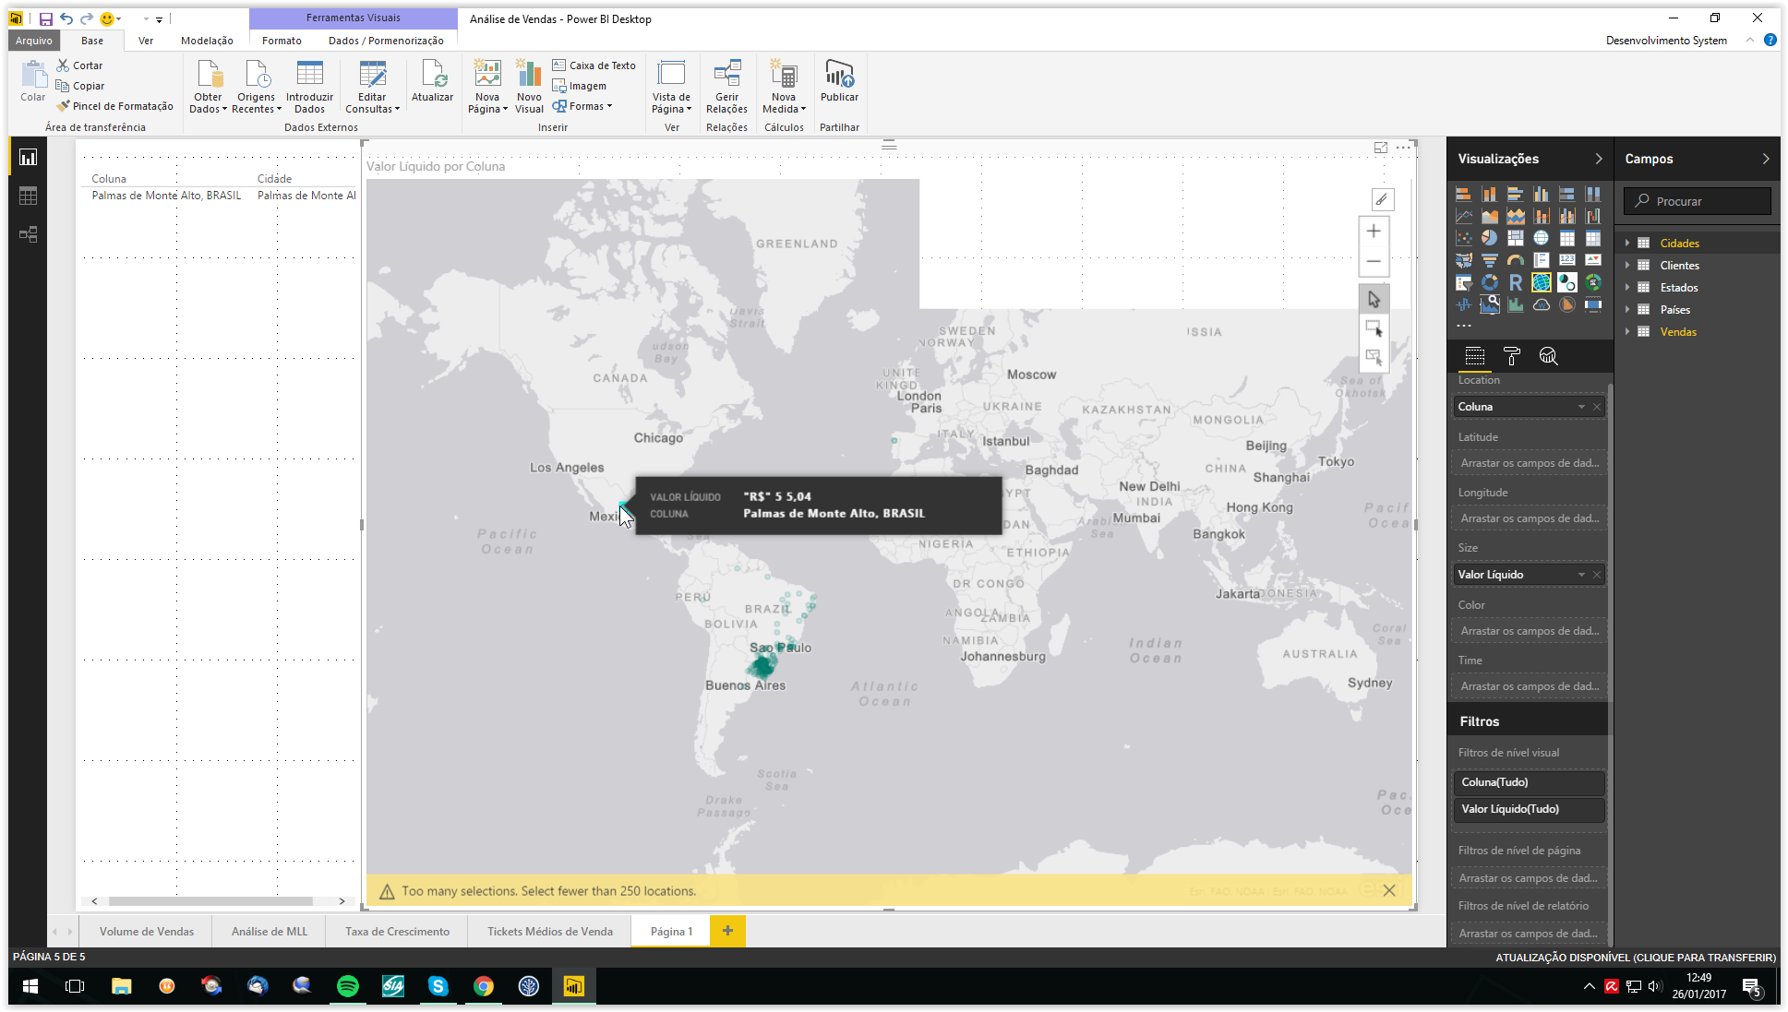Open the Fields well tab icon

click(1474, 356)
